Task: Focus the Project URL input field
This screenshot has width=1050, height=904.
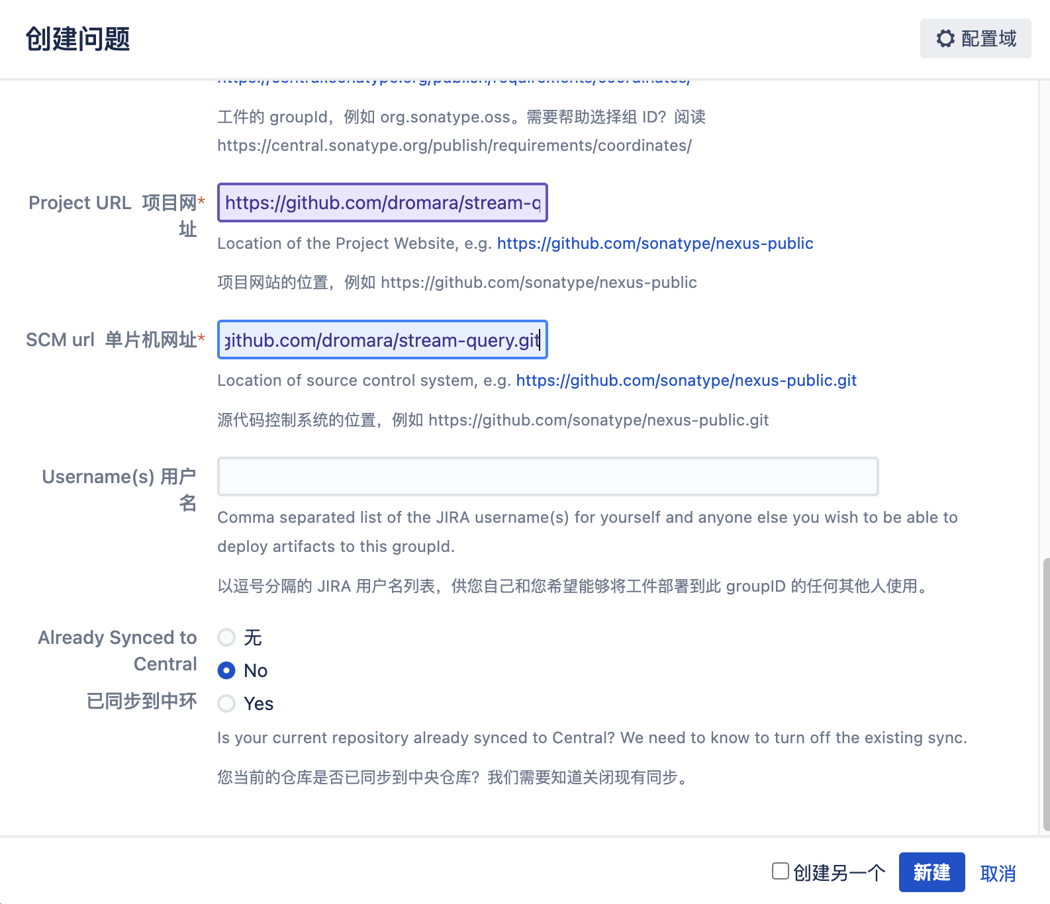Action: pos(382,203)
